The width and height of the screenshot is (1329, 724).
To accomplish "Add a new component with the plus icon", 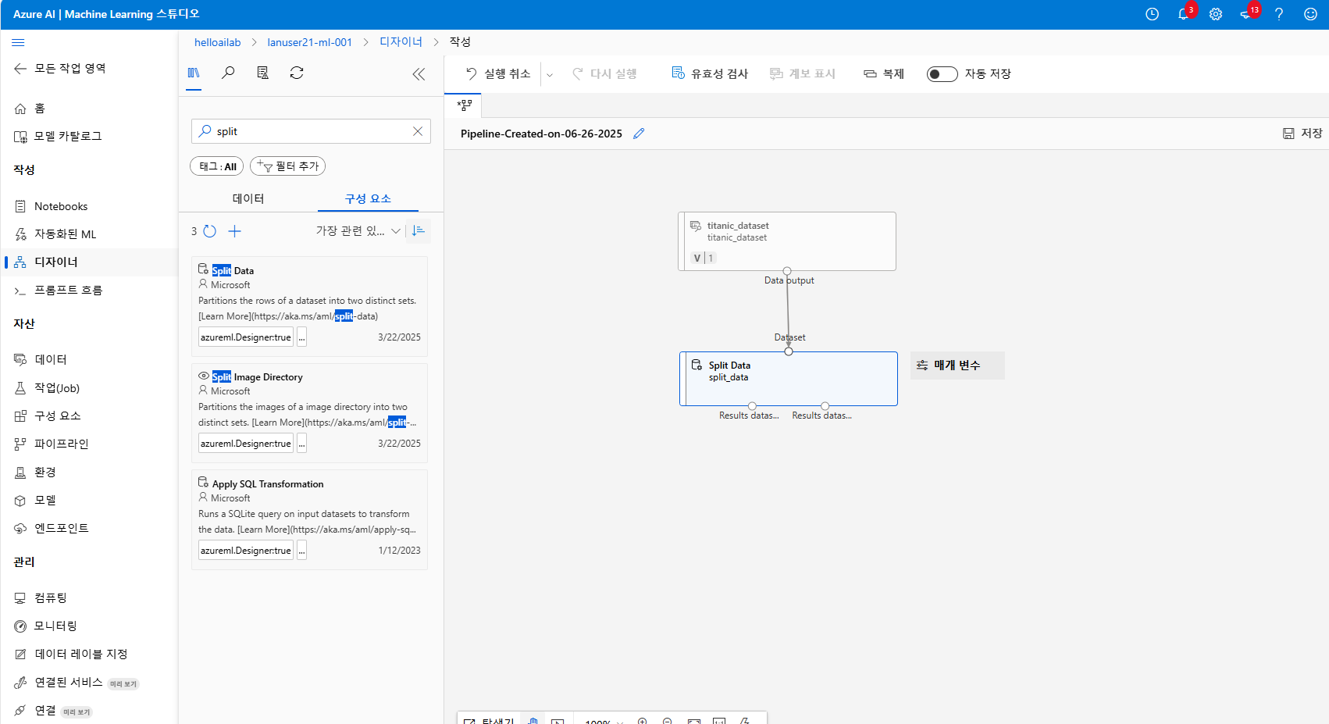I will point(234,231).
